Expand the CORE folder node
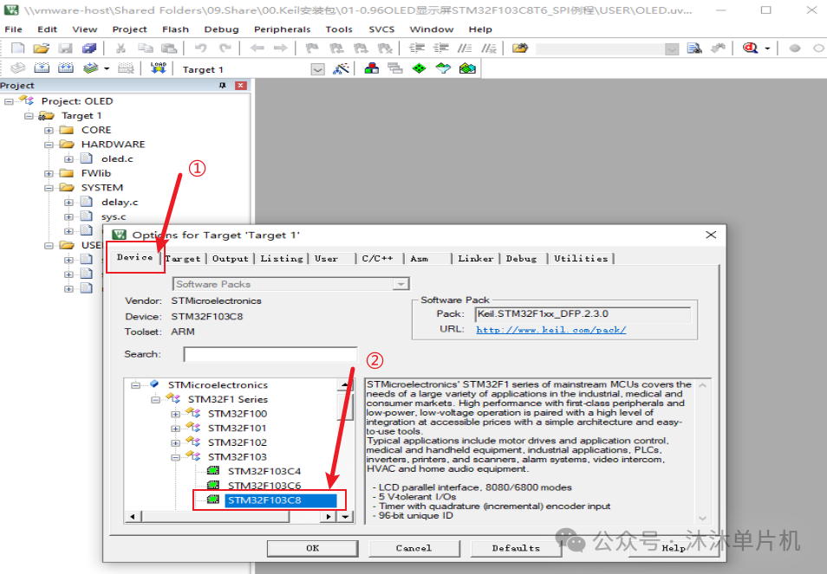The width and height of the screenshot is (827, 574). [49, 130]
